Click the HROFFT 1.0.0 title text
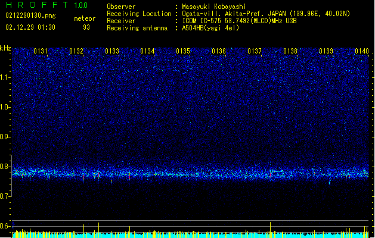Image resolution: width=375 pixels, height=238 pixels. [47, 5]
